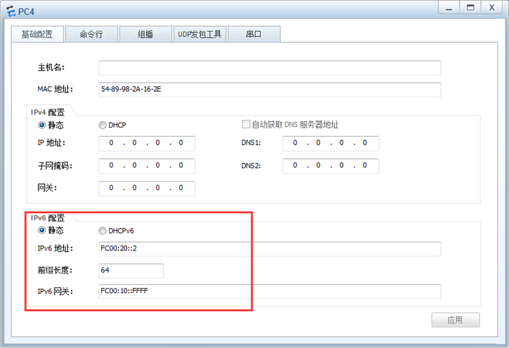
Task: Click the IPv6 地址 field FC00:20::2
Action: pyautogui.click(x=270, y=249)
